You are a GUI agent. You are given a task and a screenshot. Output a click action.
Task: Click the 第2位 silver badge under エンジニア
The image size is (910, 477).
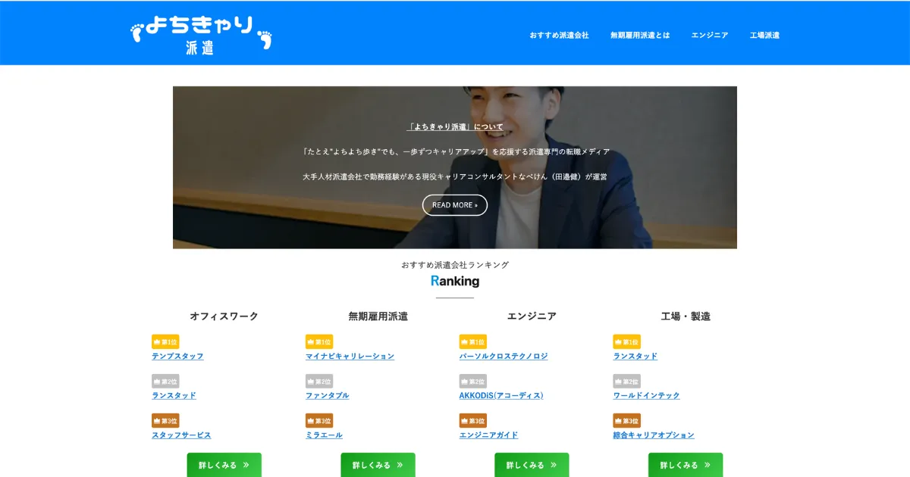(x=473, y=382)
